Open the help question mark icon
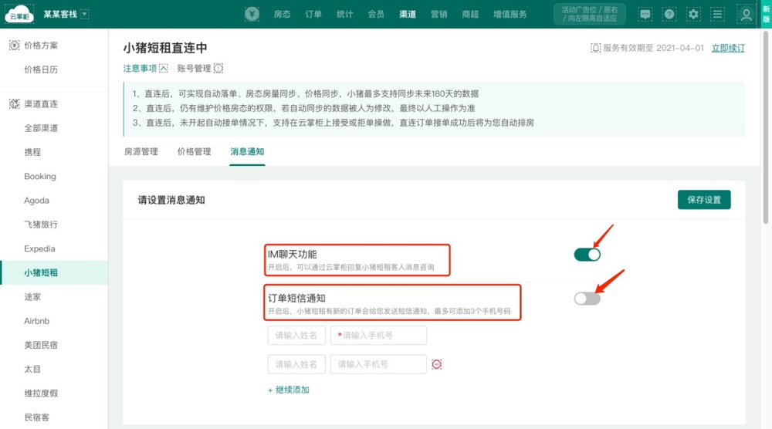Viewport: 772px width, 429px height. point(669,14)
